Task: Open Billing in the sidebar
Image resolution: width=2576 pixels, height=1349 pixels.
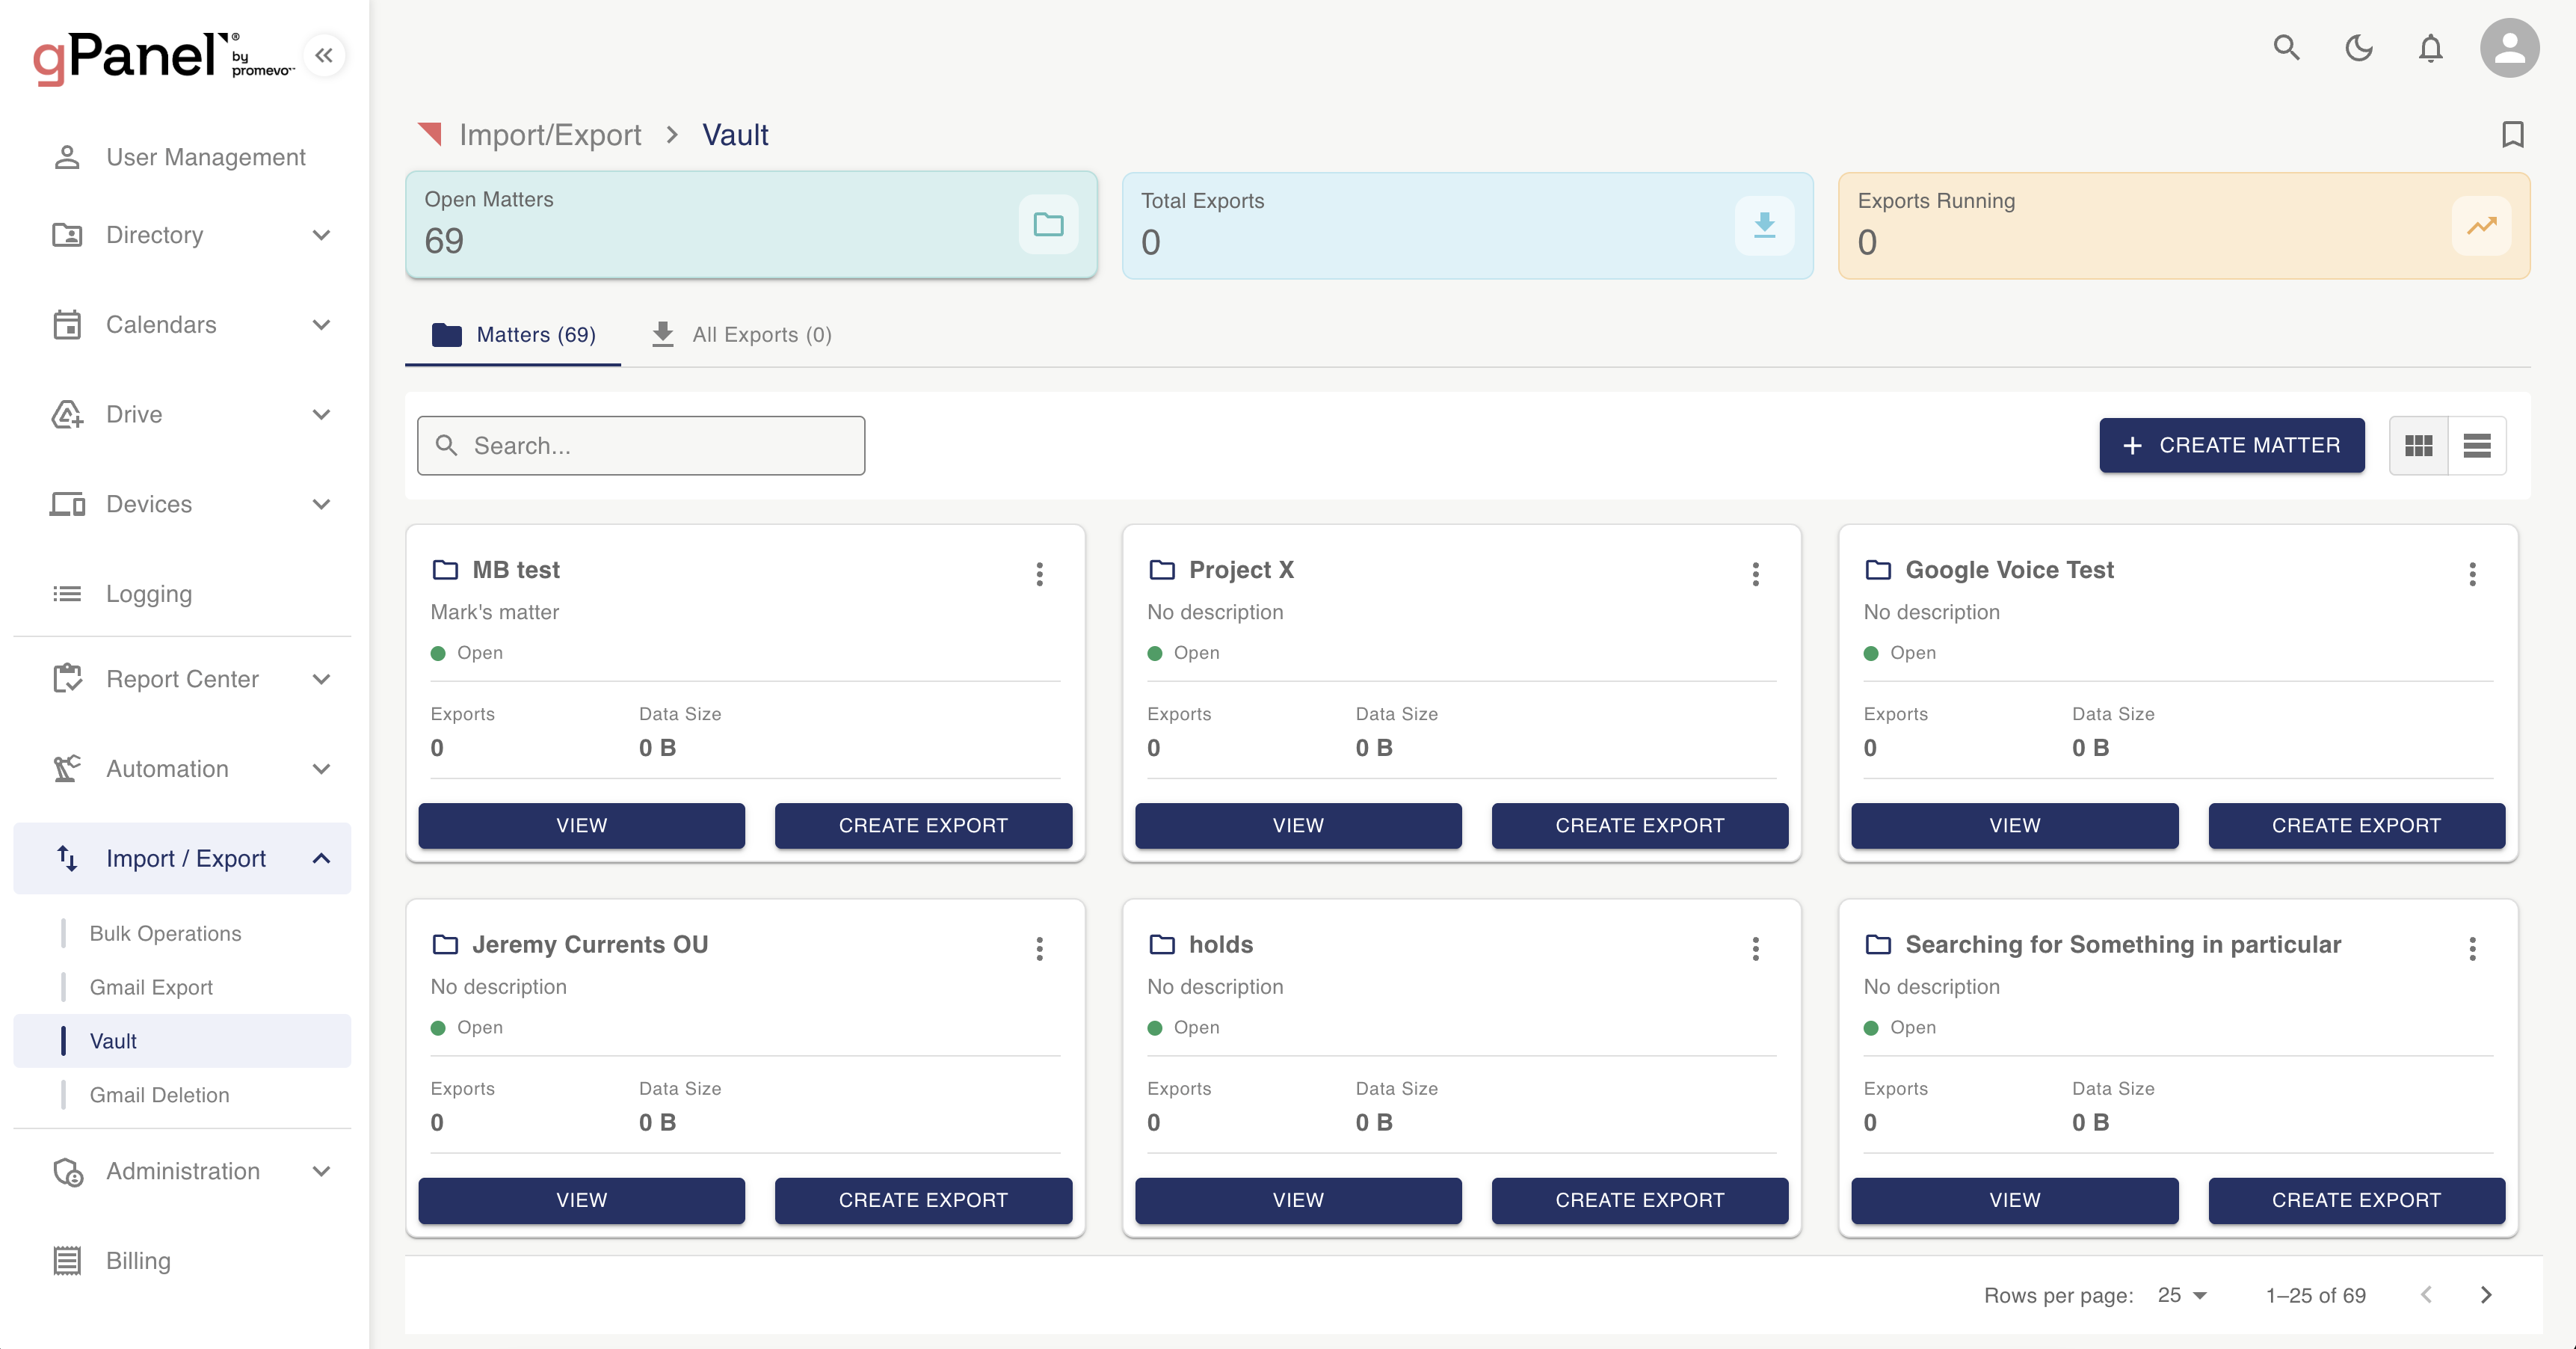Action: [182, 1261]
